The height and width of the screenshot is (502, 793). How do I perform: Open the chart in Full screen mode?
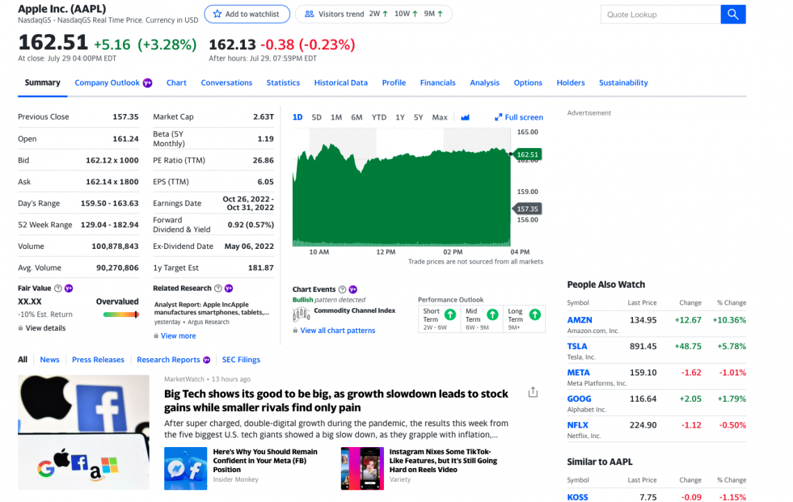[x=518, y=117]
